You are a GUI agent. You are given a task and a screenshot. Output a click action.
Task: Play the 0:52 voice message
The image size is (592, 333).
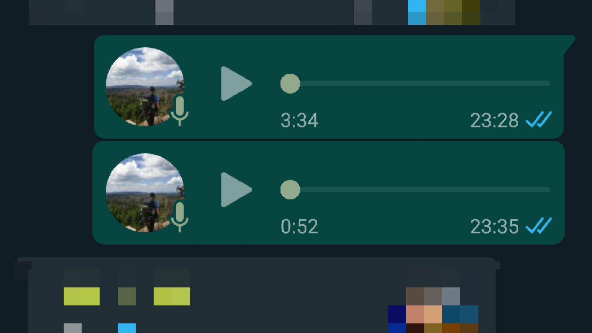click(236, 189)
